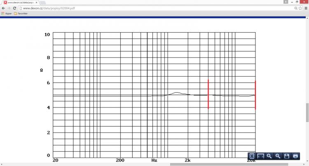Open the zoom indicator in address bar
The width and height of the screenshot is (309, 166).
(296, 8)
